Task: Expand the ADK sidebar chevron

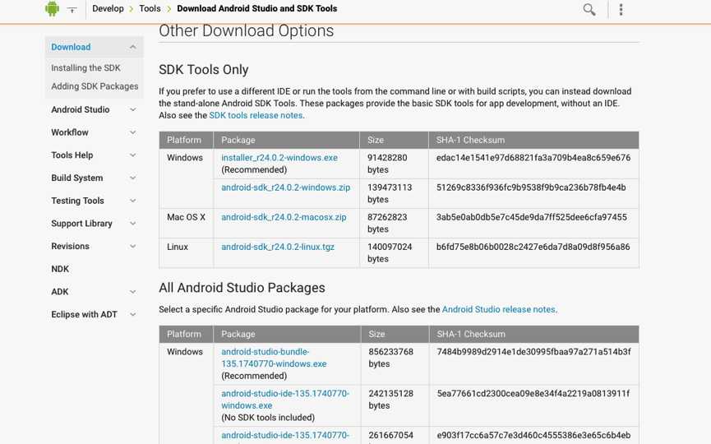Action: (132, 292)
